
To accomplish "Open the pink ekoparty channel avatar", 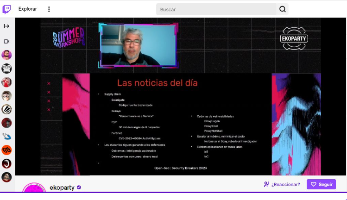I will (x=34, y=187).
